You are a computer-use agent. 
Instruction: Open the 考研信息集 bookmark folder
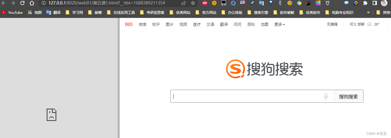click(x=152, y=13)
